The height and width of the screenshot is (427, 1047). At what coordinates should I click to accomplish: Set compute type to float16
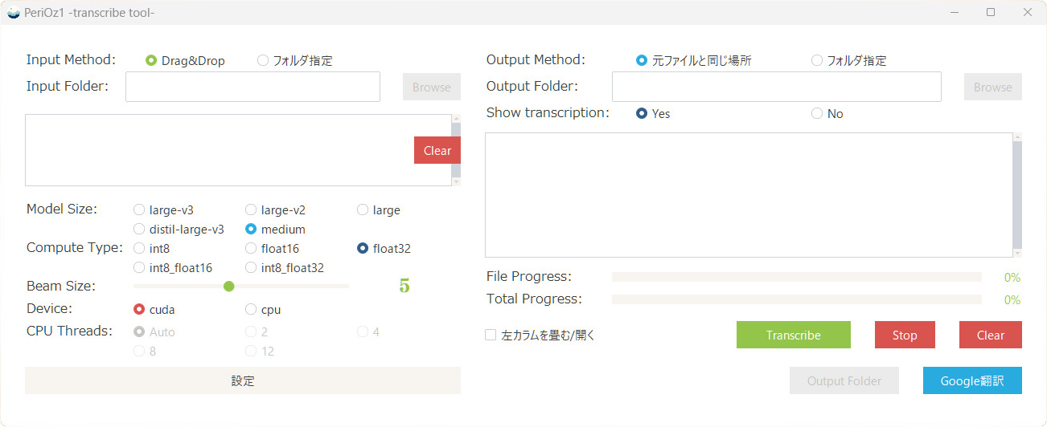251,249
